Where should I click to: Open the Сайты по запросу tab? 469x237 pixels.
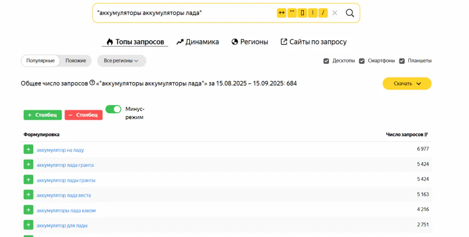[313, 42]
